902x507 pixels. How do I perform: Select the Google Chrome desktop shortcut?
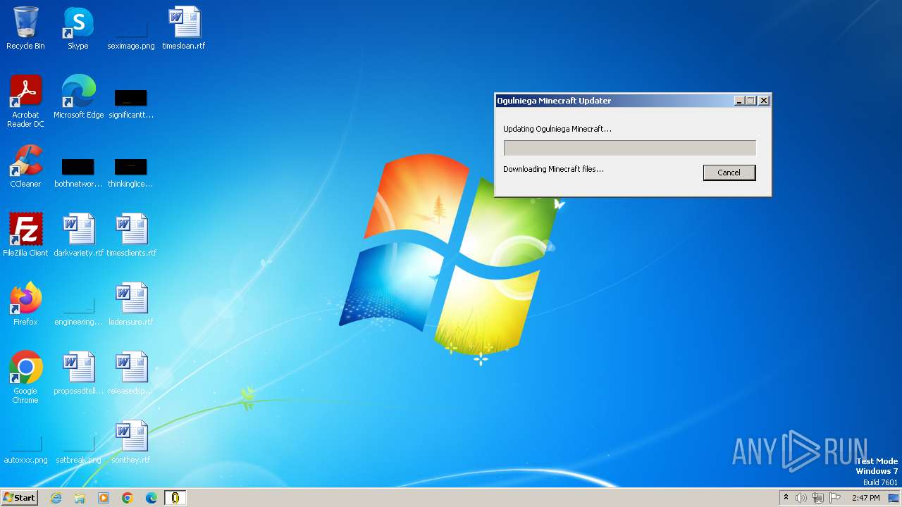25,378
